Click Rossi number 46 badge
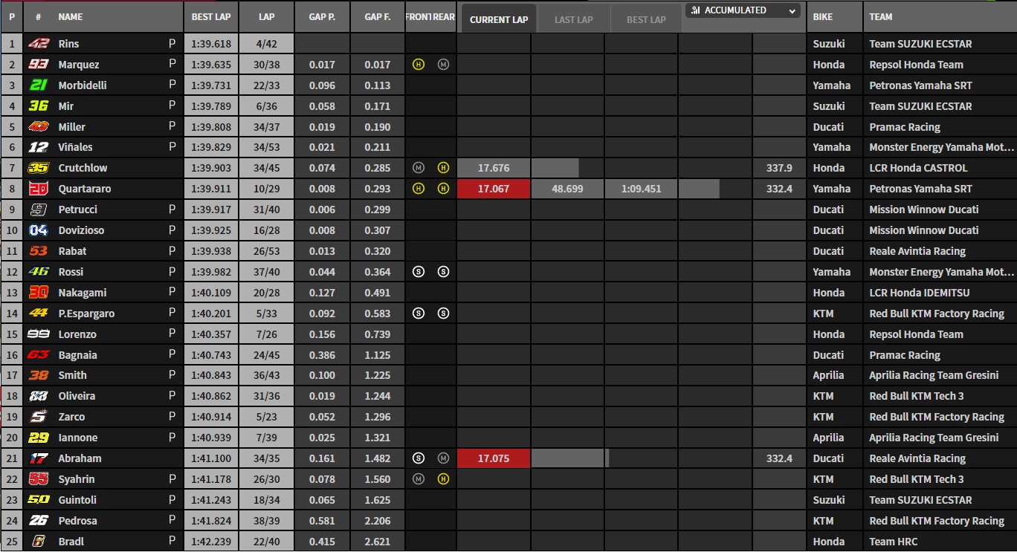The image size is (1017, 552). (x=38, y=272)
